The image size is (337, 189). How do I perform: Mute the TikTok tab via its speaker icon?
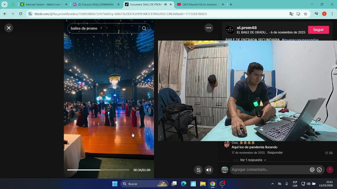[x=165, y=4]
